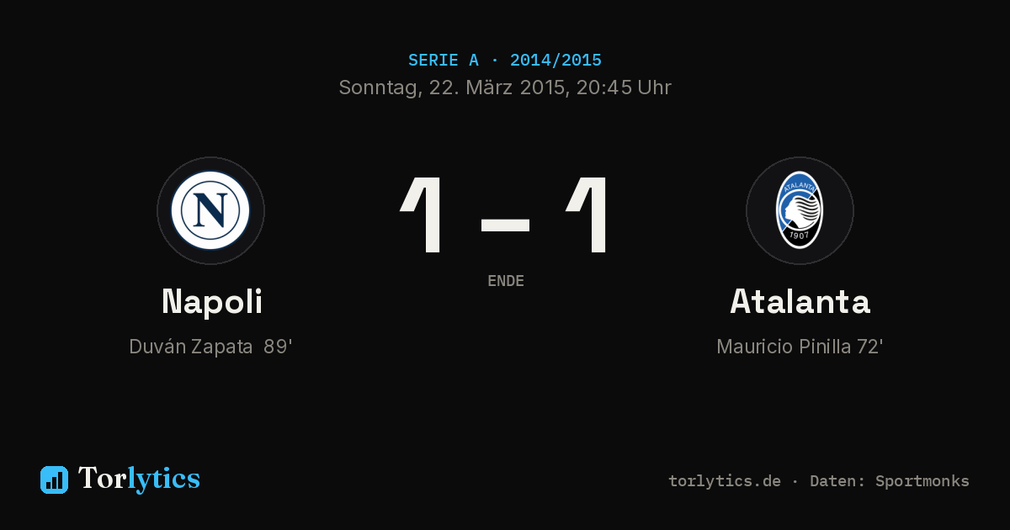Select goalscorer Duván Zapata 89'
This screenshot has height=530, width=1010.
pos(210,347)
